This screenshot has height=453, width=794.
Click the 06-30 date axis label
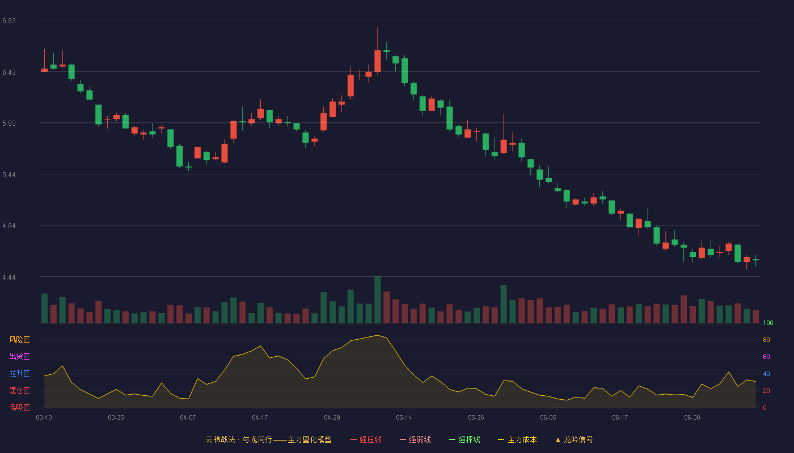click(692, 417)
